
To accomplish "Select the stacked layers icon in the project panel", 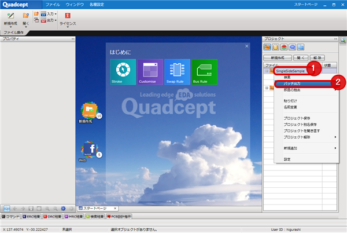I will (284, 47).
